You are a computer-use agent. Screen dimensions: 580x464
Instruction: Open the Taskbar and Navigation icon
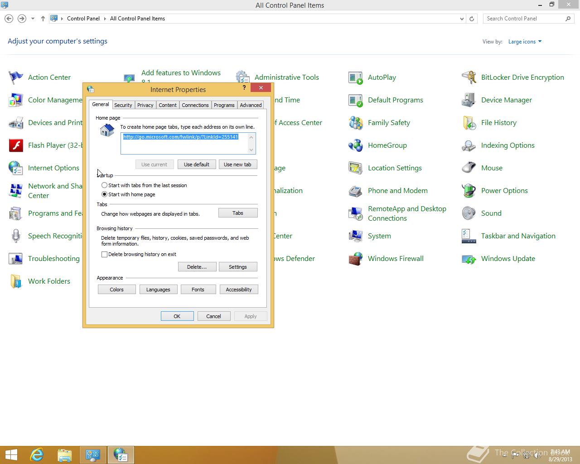469,236
